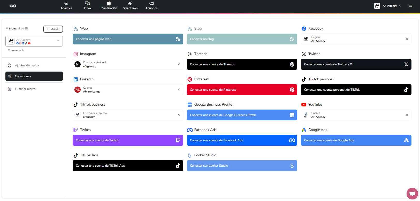Screen dimensions: 420x201
Task: Click the TikTok personal heading icon
Action: click(x=304, y=79)
